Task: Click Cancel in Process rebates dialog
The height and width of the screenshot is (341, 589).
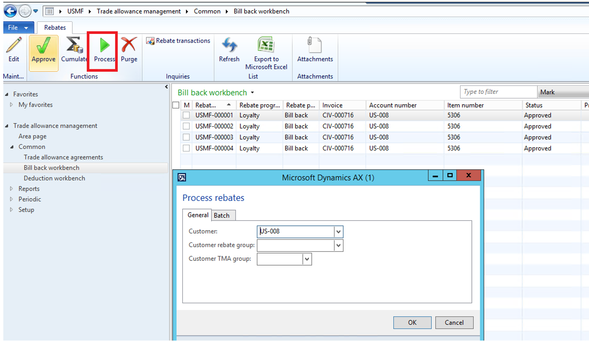Action: (x=454, y=323)
